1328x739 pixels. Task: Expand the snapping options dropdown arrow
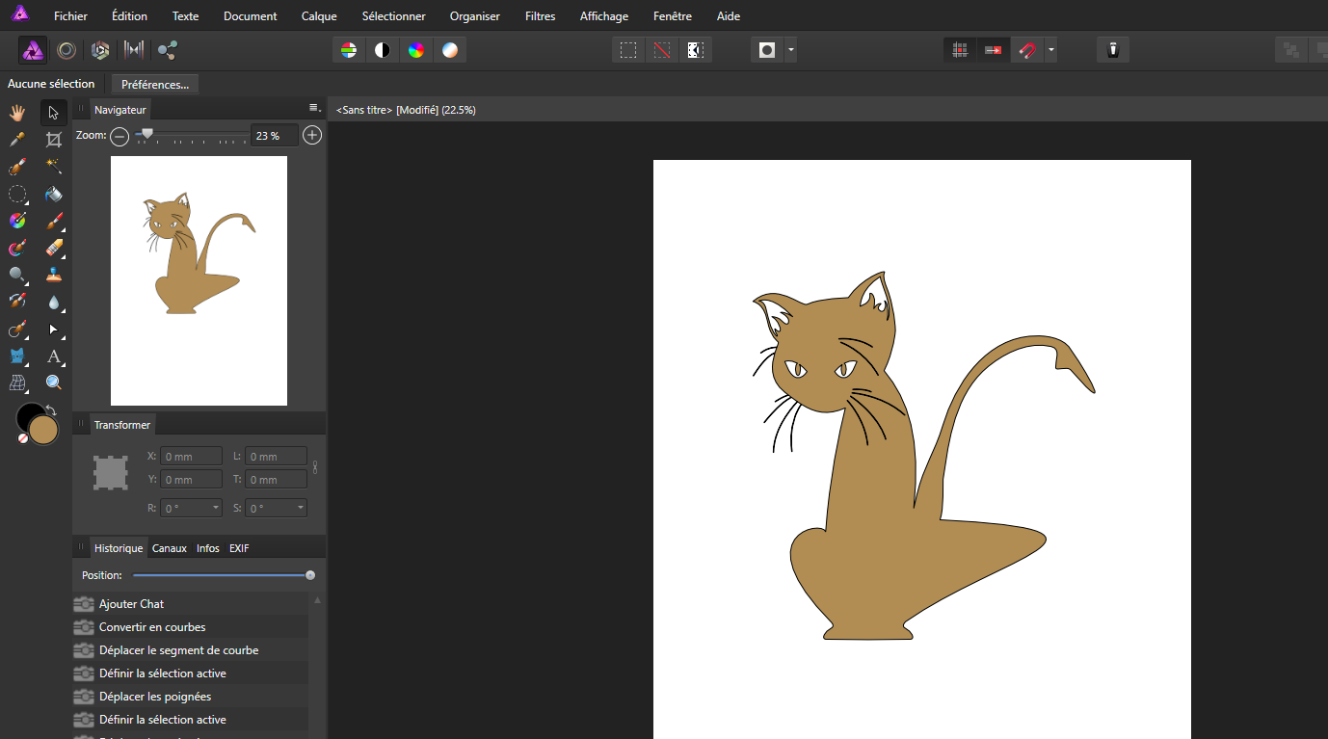1050,50
